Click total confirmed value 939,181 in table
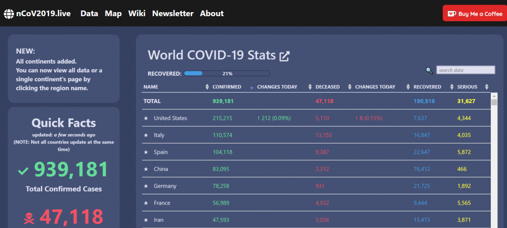 pyautogui.click(x=223, y=101)
